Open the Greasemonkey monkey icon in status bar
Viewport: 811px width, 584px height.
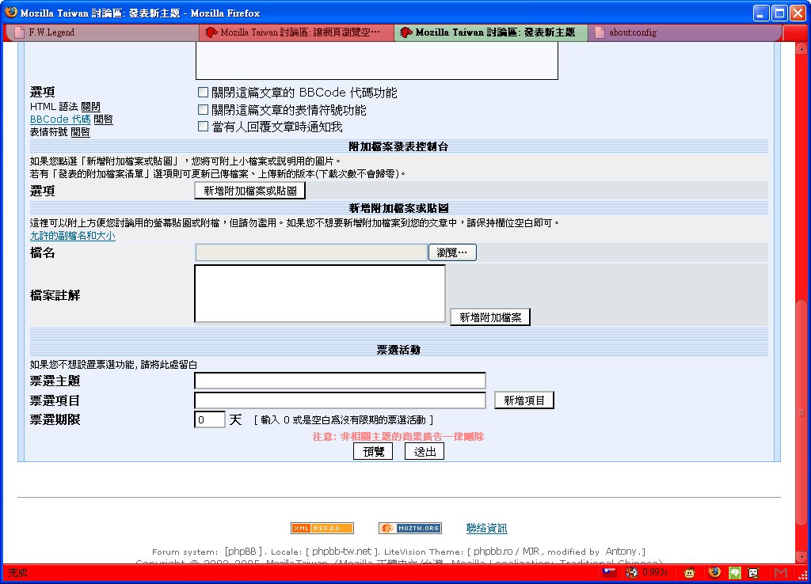pos(690,572)
